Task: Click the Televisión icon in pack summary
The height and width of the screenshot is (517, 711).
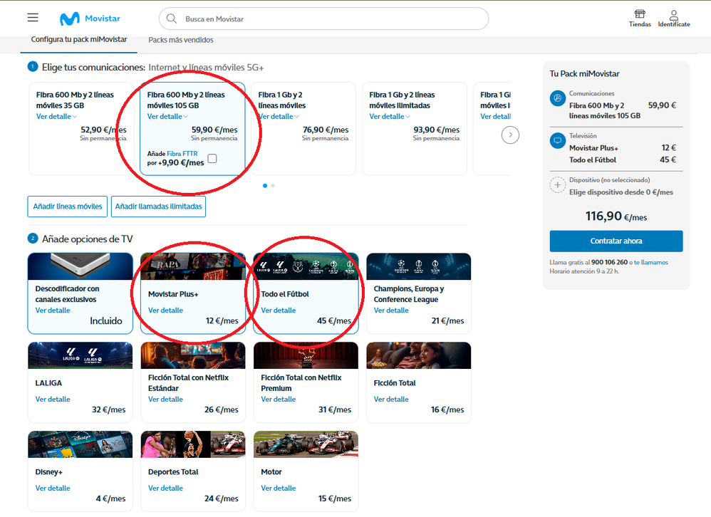Action: click(558, 141)
